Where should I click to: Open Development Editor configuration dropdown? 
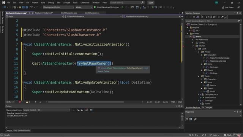click(58, 7)
